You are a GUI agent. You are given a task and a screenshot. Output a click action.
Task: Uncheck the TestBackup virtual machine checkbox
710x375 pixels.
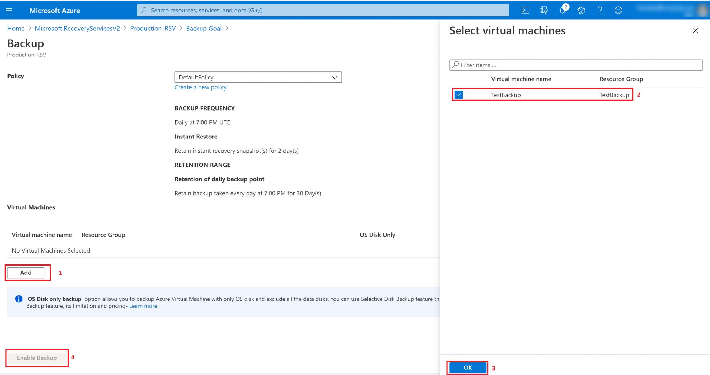coord(459,95)
